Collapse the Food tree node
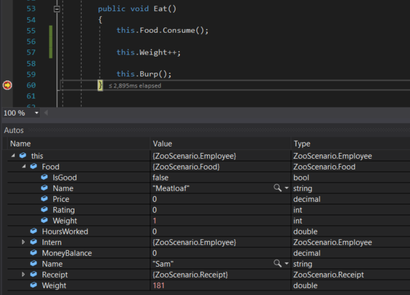410x295 pixels. [x=24, y=167]
